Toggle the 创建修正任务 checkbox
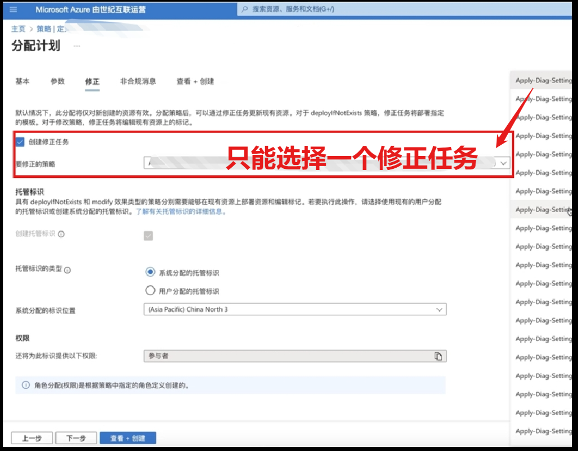Image resolution: width=578 pixels, height=451 pixels. (20, 142)
